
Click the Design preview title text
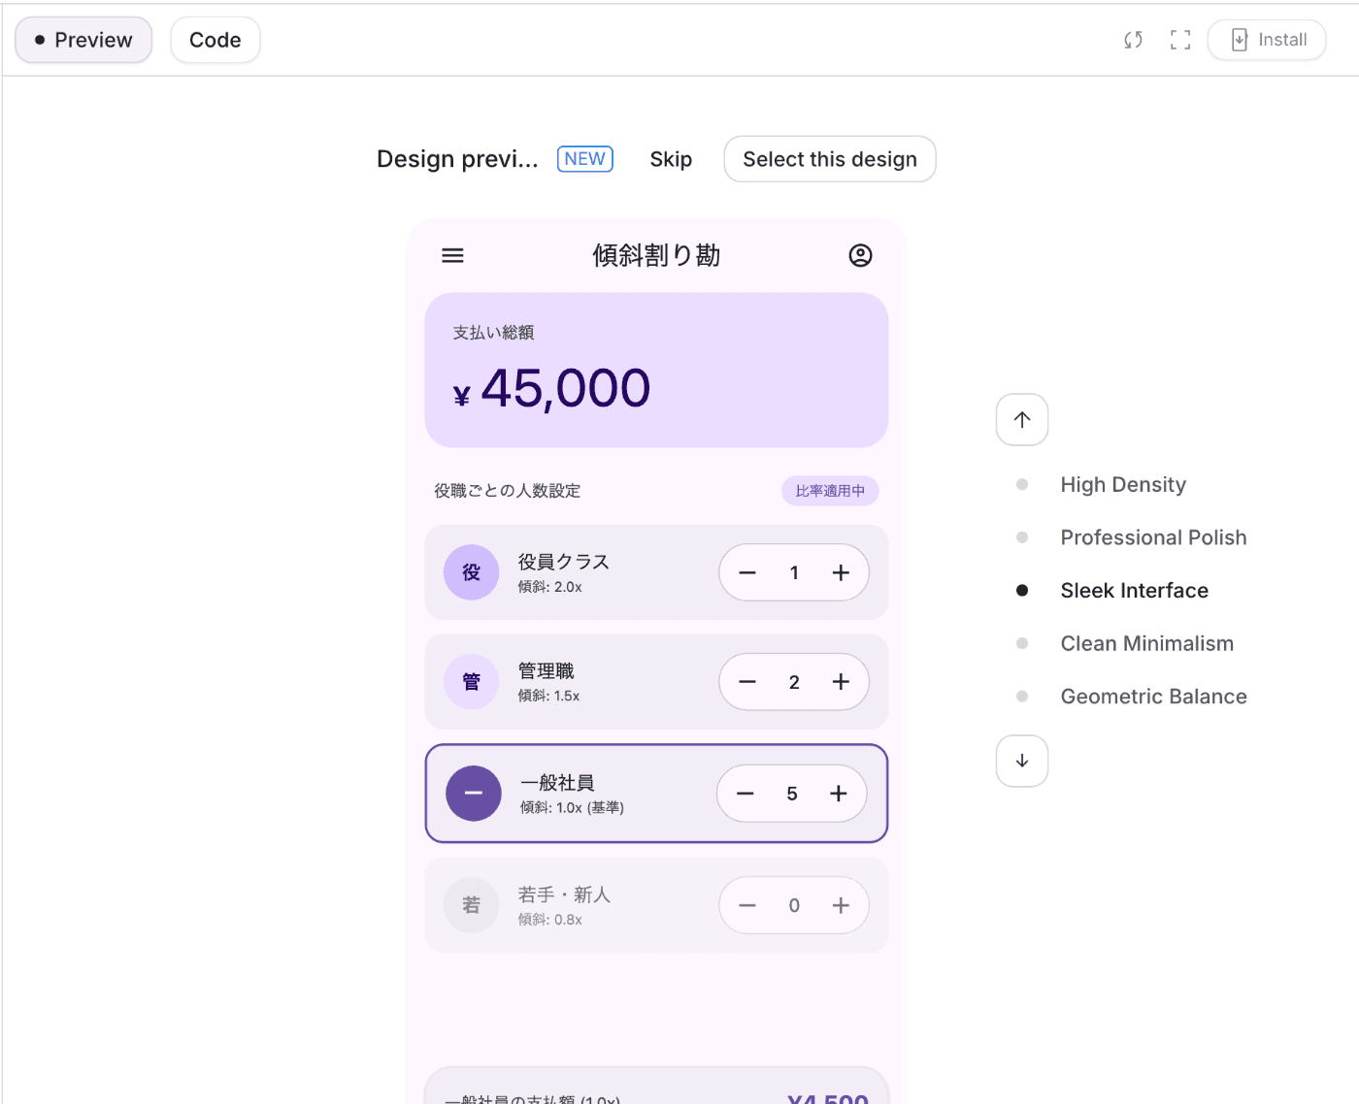(x=457, y=159)
